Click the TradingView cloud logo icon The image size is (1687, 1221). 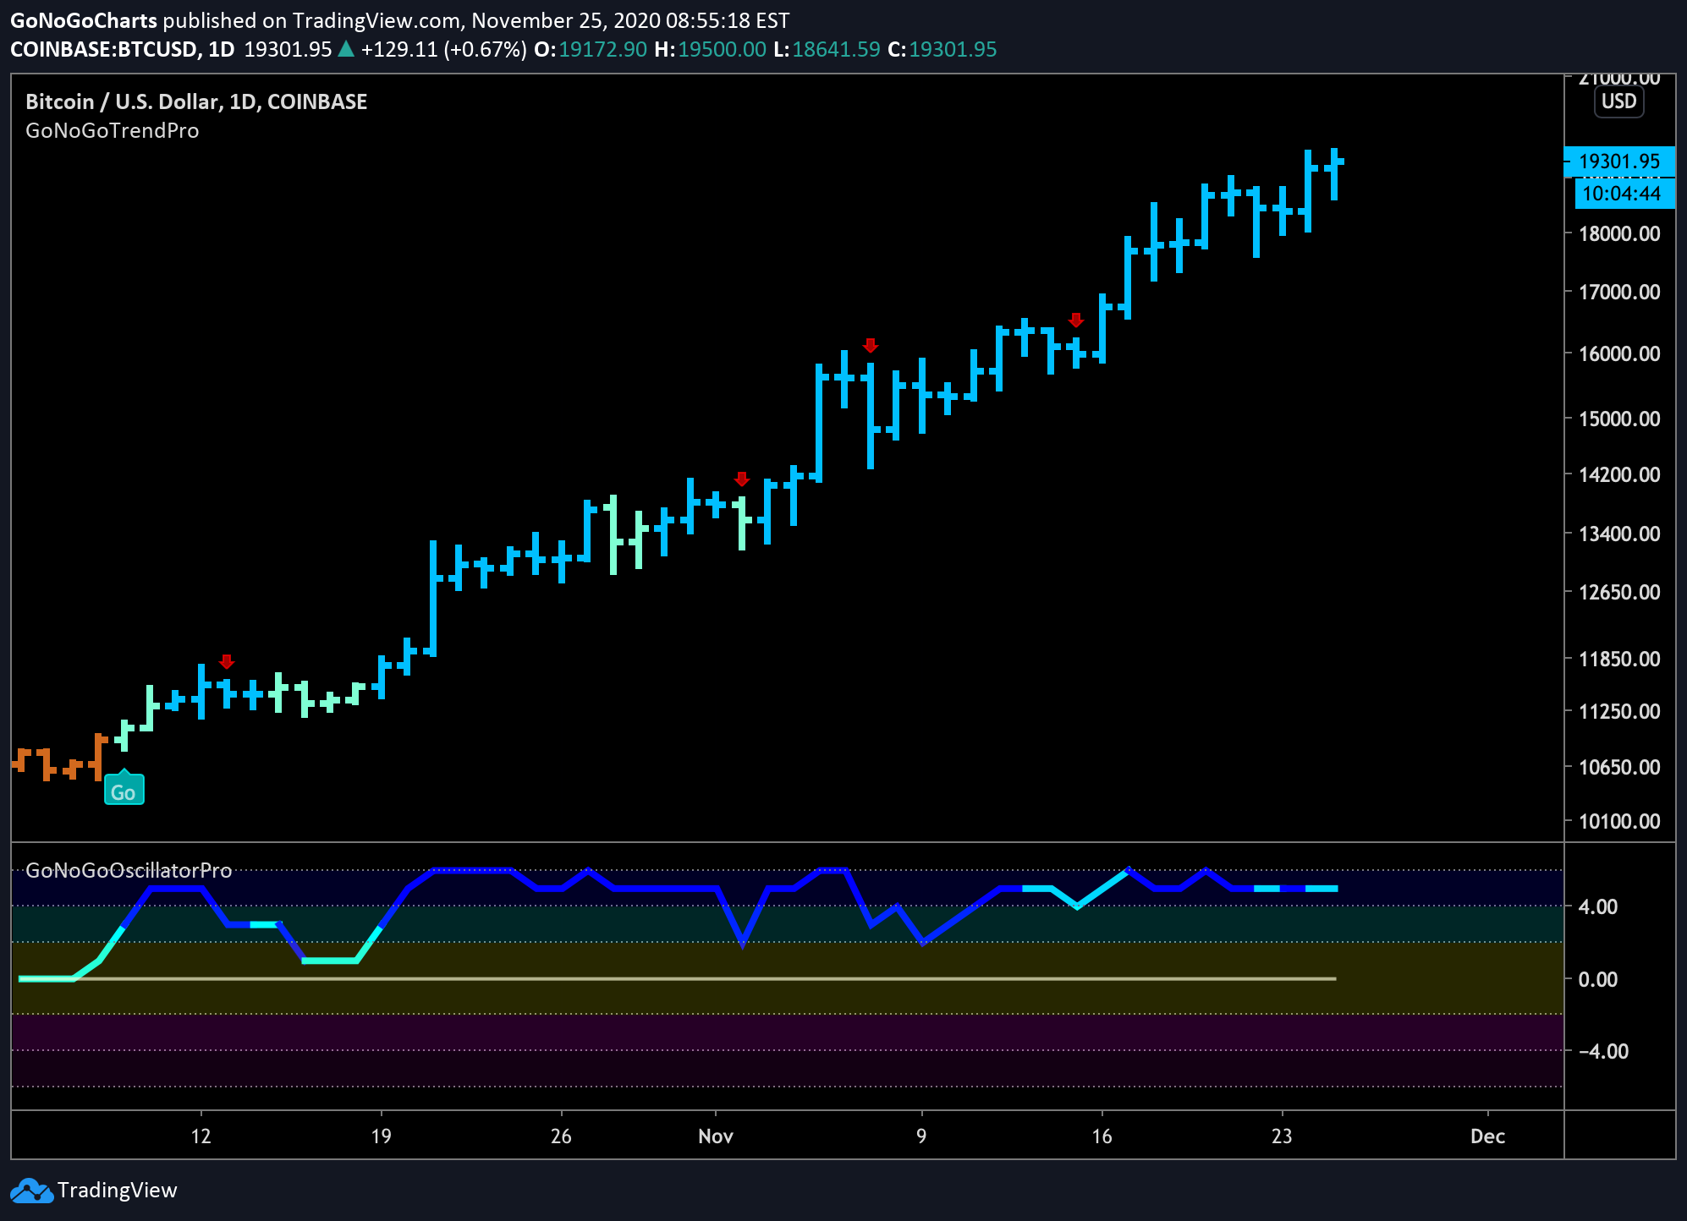[x=31, y=1191]
